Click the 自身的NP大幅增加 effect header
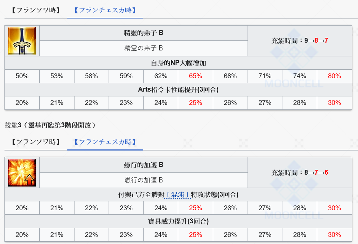The width and height of the screenshot is (358, 244). click(x=178, y=63)
